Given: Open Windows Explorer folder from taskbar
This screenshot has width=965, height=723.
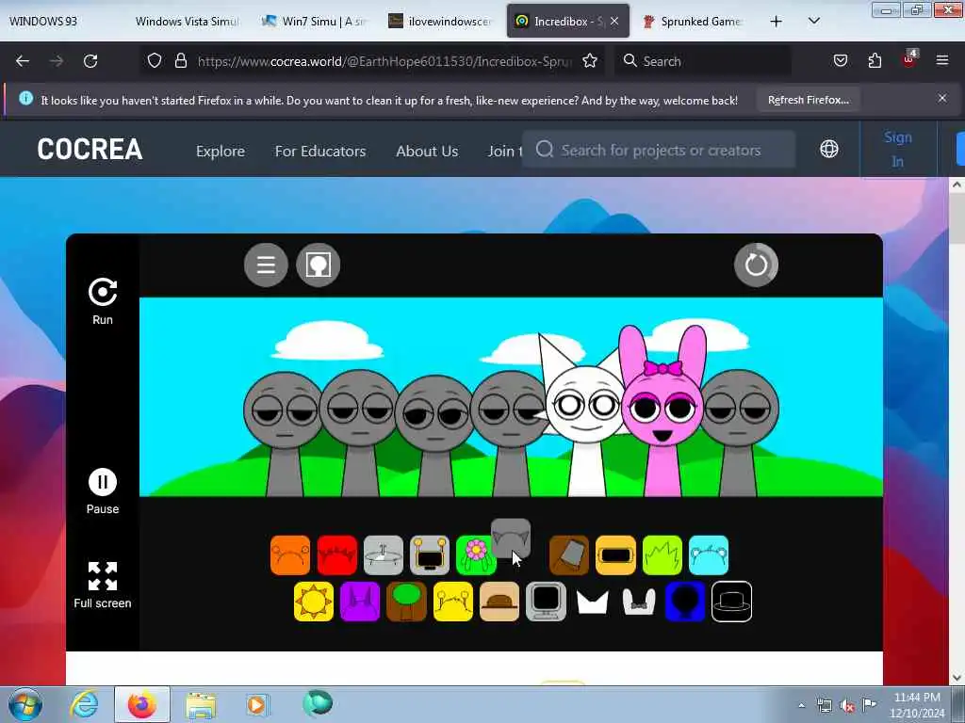Looking at the screenshot, I should point(201,705).
